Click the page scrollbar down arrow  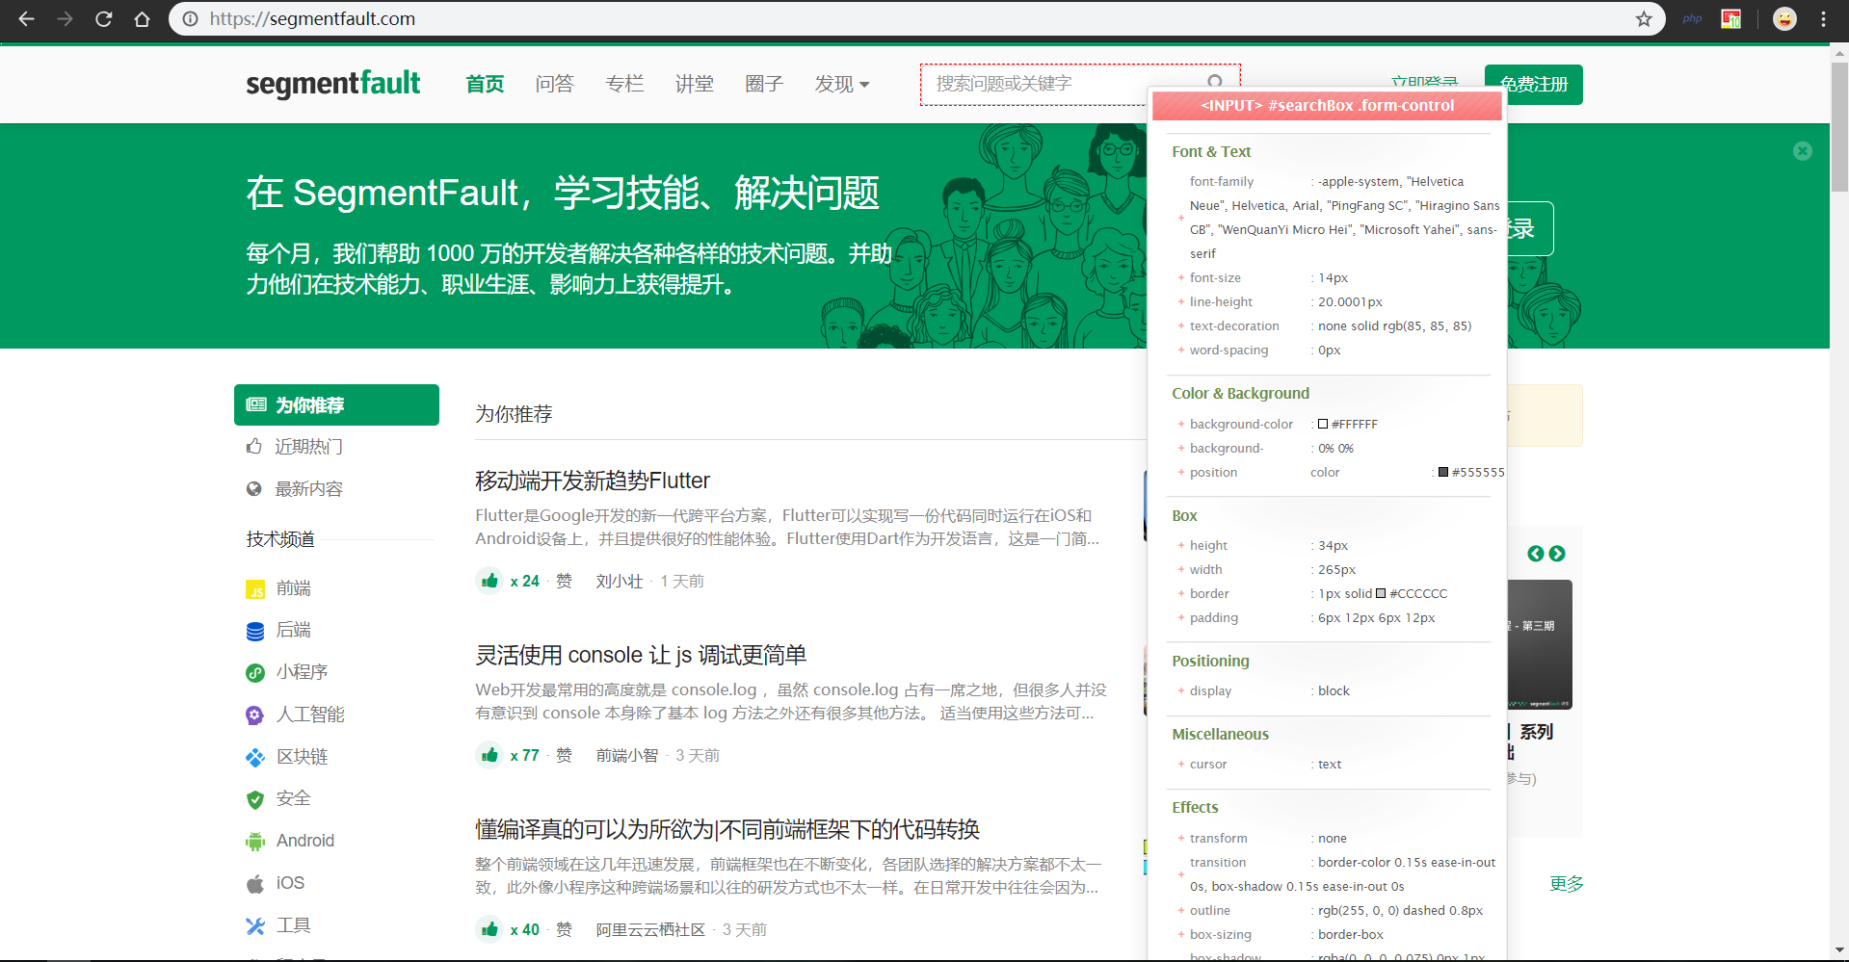[1839, 951]
